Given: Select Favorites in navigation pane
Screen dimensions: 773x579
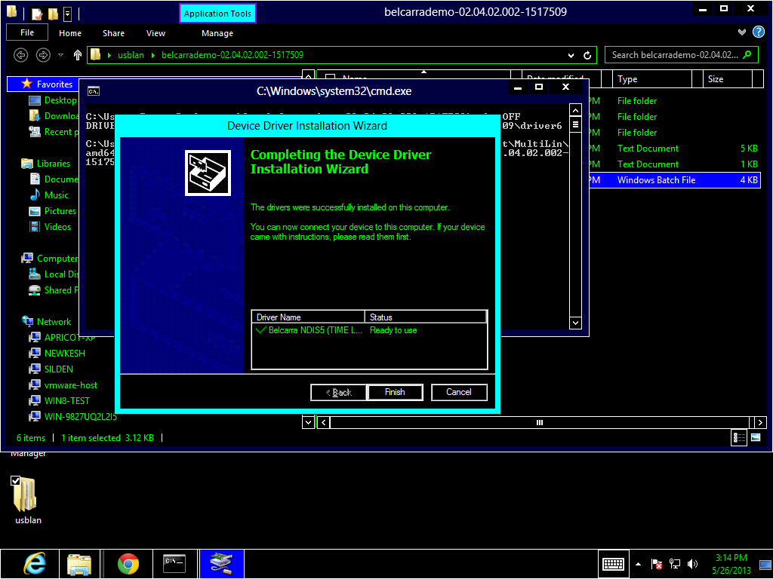Looking at the screenshot, I should tap(54, 84).
